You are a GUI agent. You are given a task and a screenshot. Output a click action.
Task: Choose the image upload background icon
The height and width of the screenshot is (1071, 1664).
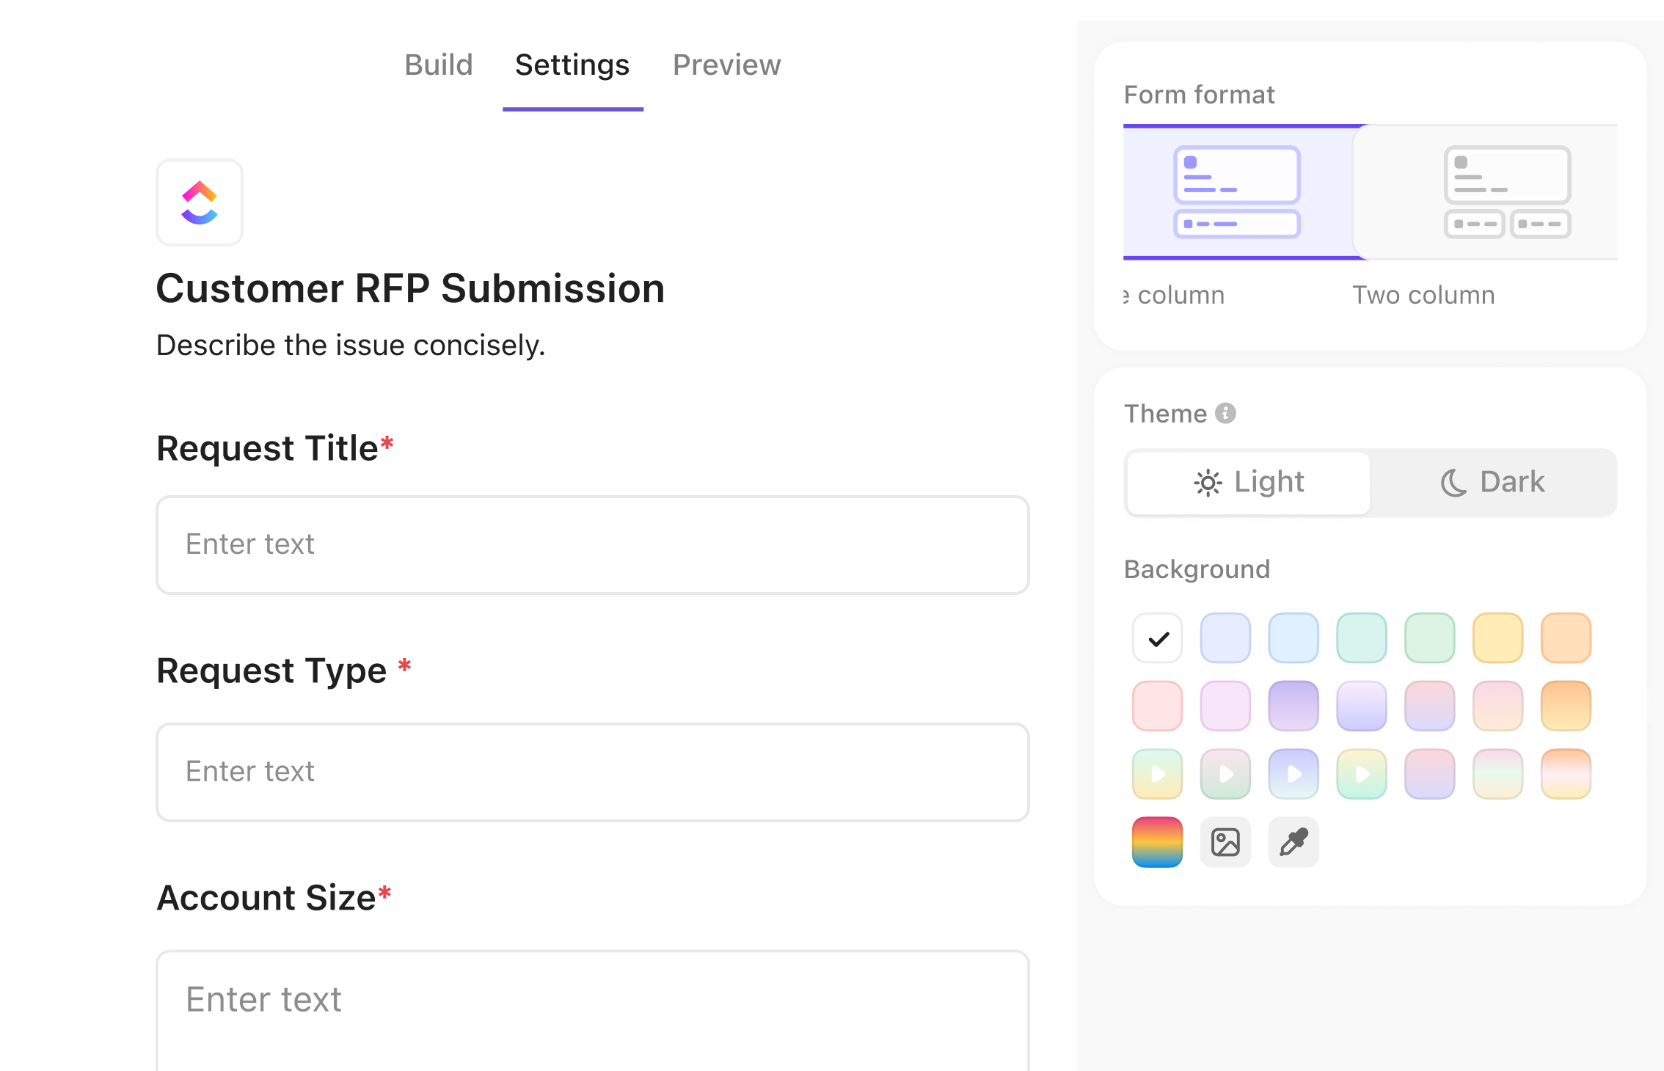point(1225,842)
